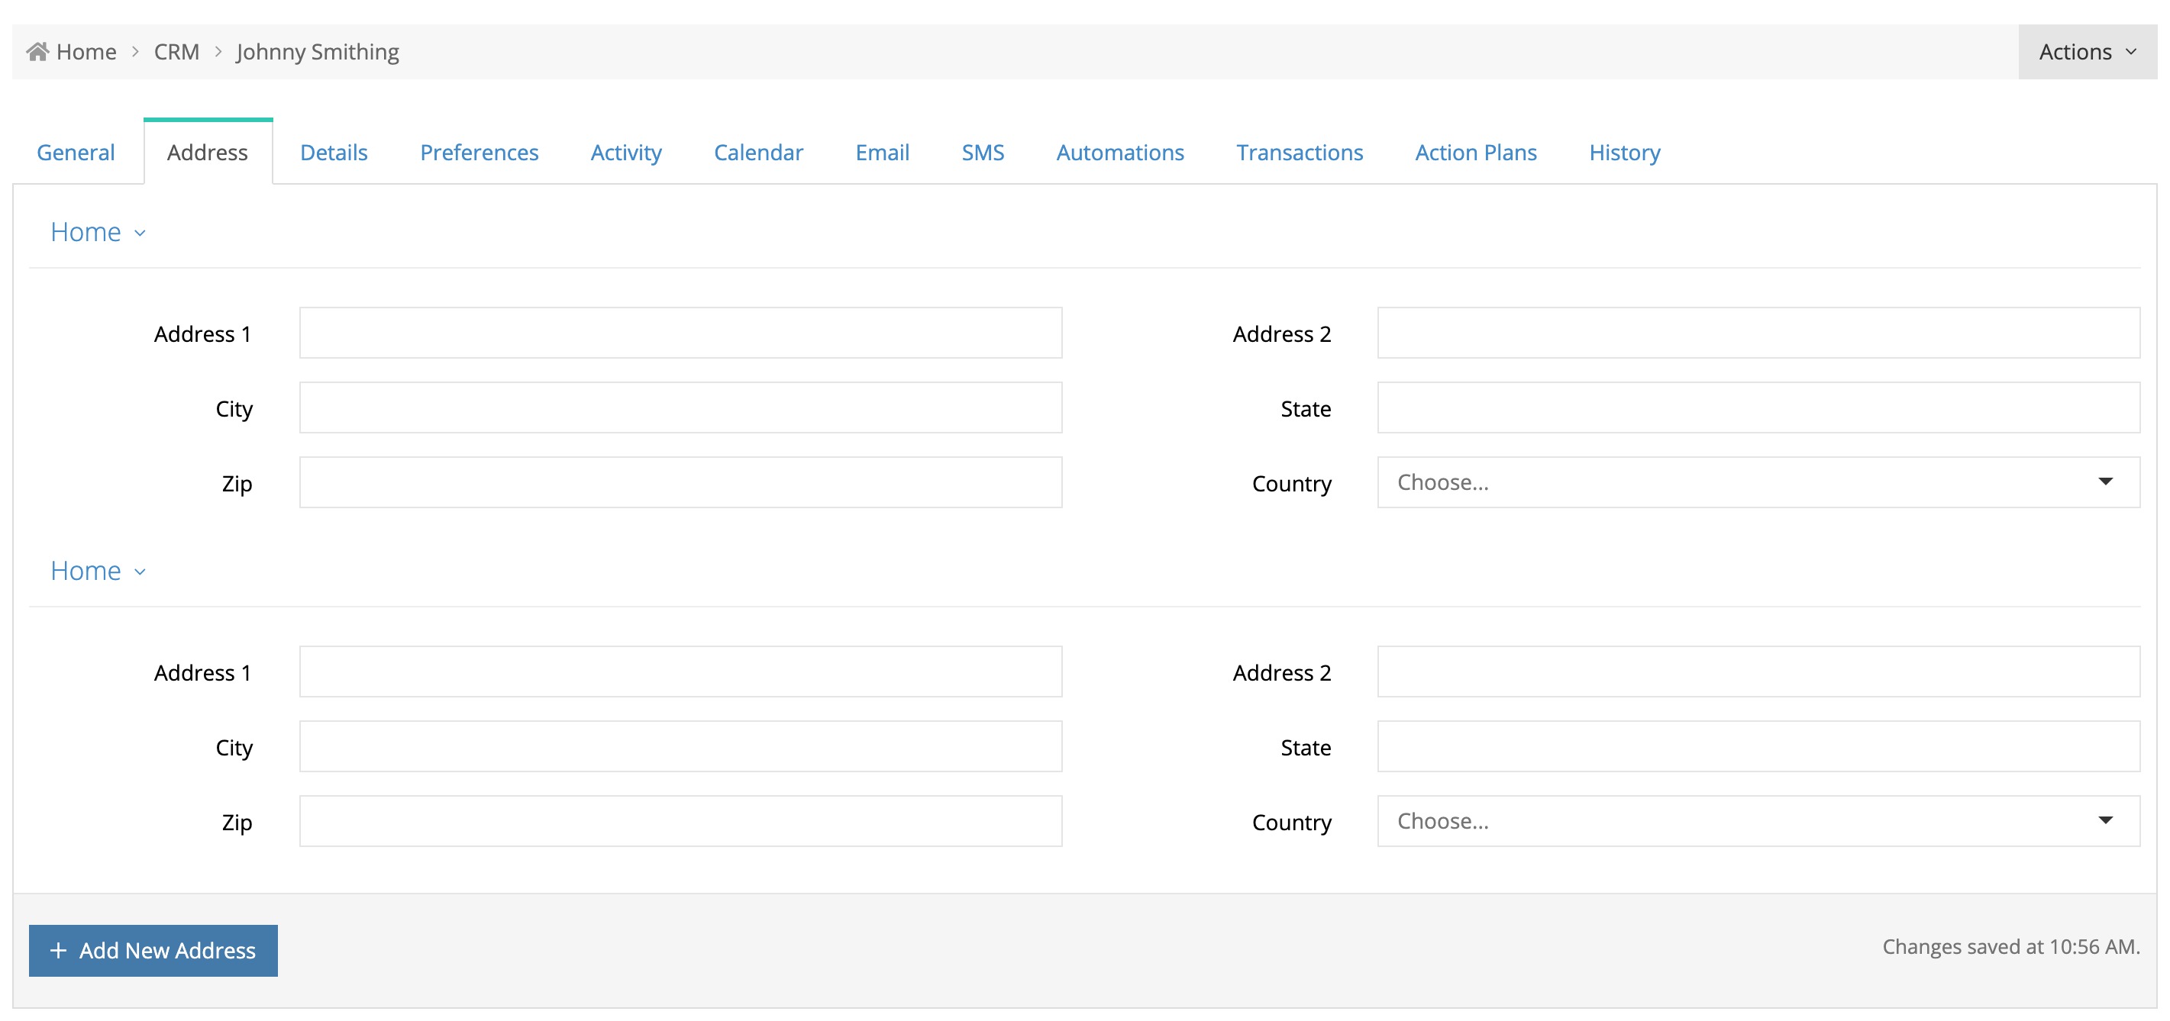Open the History tab
This screenshot has width=2170, height=1021.
point(1624,153)
